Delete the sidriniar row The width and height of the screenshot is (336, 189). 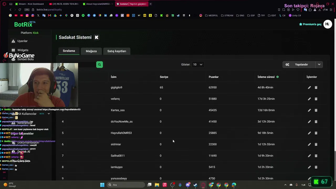tap(316, 144)
